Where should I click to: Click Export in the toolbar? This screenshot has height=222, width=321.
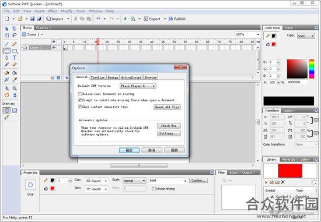click(152, 19)
